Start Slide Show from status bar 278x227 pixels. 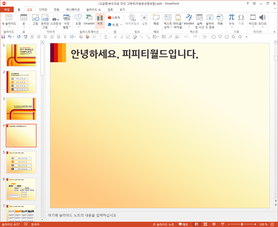(222, 224)
